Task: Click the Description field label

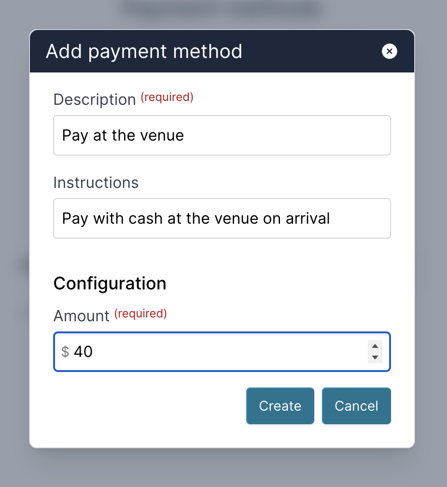Action: (95, 100)
